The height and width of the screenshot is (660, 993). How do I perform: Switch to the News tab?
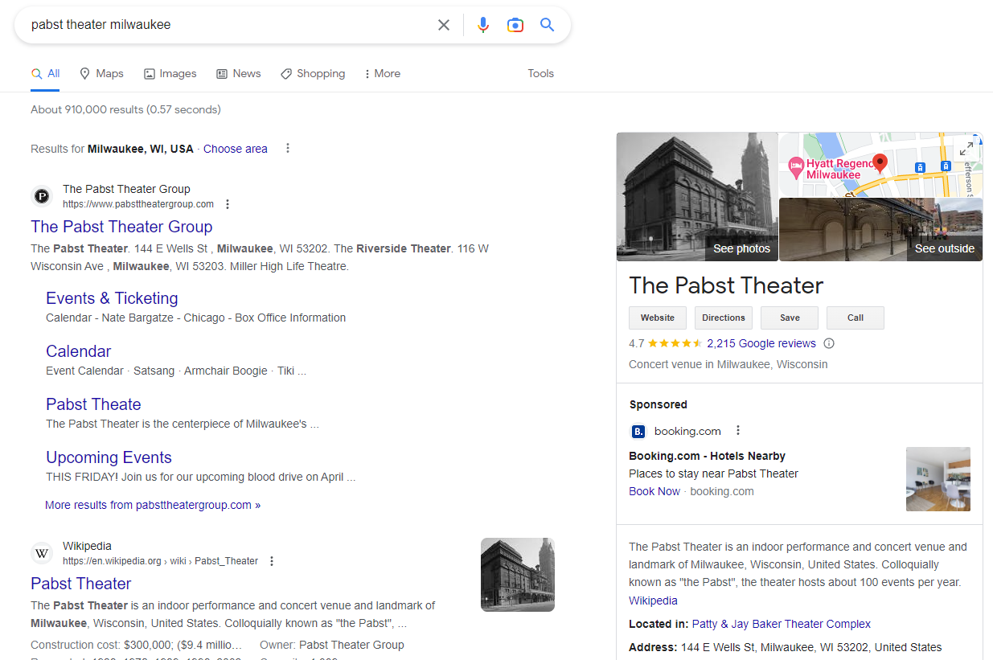pos(239,73)
